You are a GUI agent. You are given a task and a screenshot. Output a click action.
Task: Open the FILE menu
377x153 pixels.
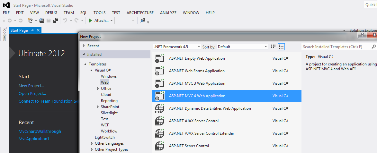tap(6, 13)
